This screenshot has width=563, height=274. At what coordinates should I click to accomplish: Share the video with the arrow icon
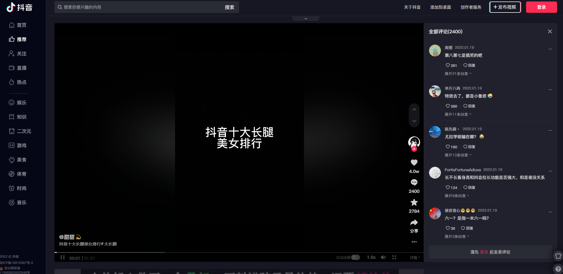(x=414, y=223)
